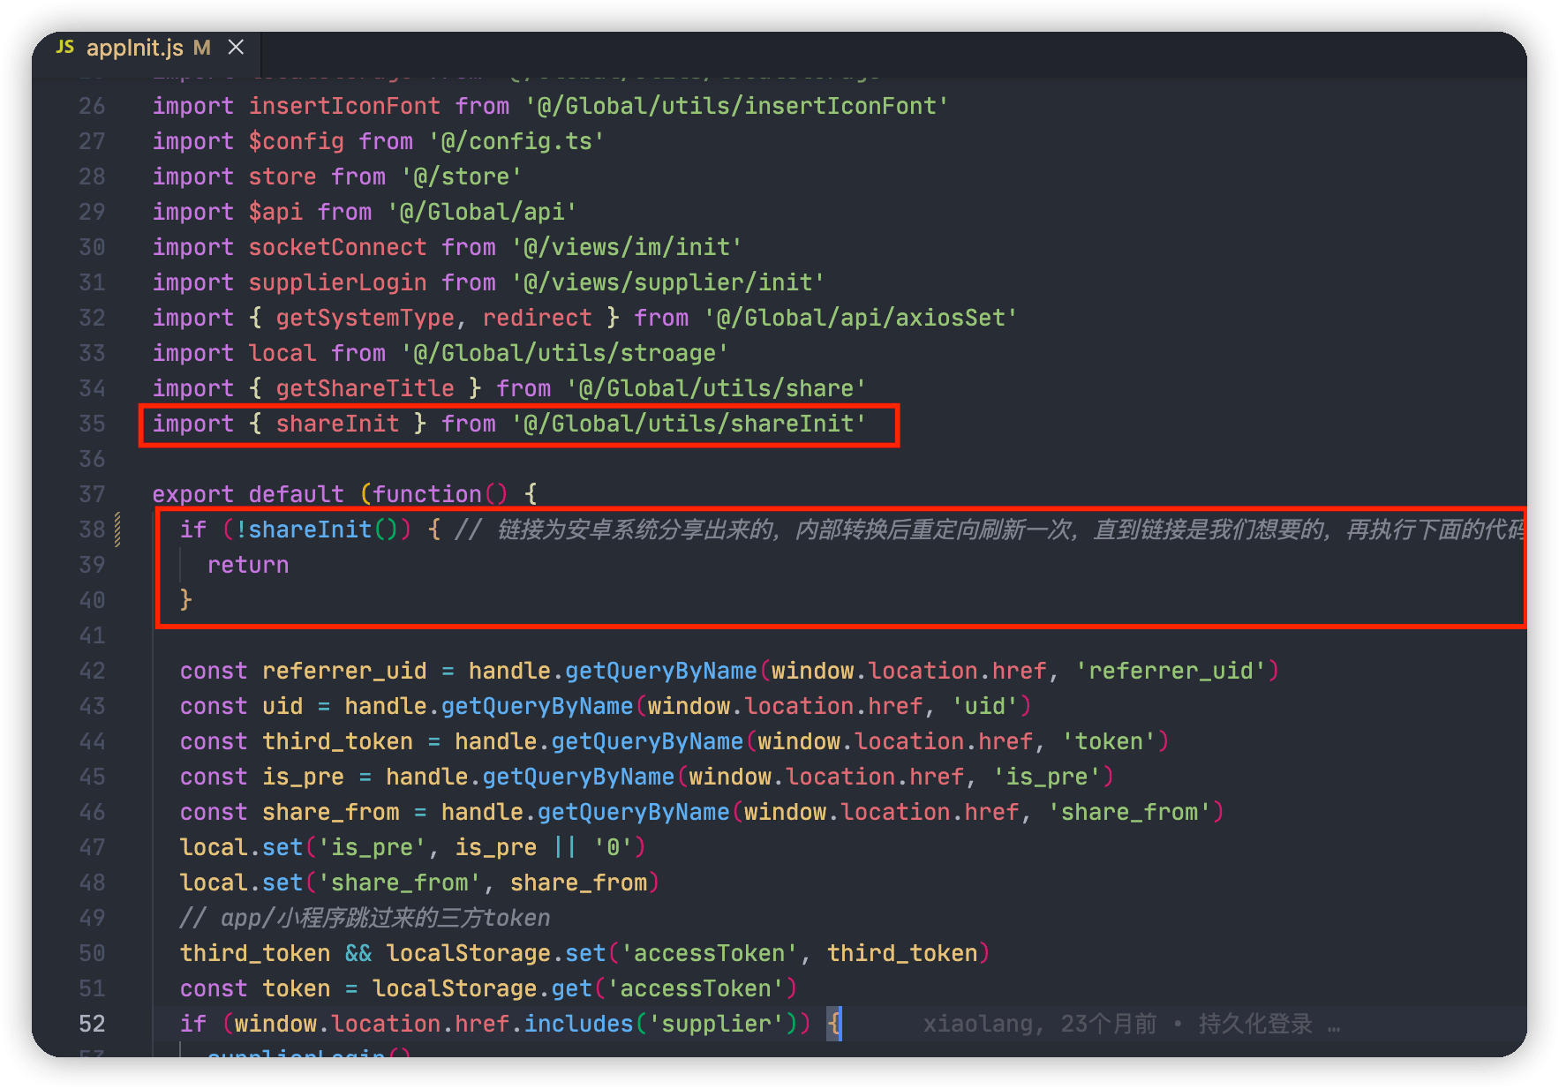Viewport: 1559px width, 1089px height.
Task: Click 'share_from' constant on line 46
Action: click(x=330, y=812)
